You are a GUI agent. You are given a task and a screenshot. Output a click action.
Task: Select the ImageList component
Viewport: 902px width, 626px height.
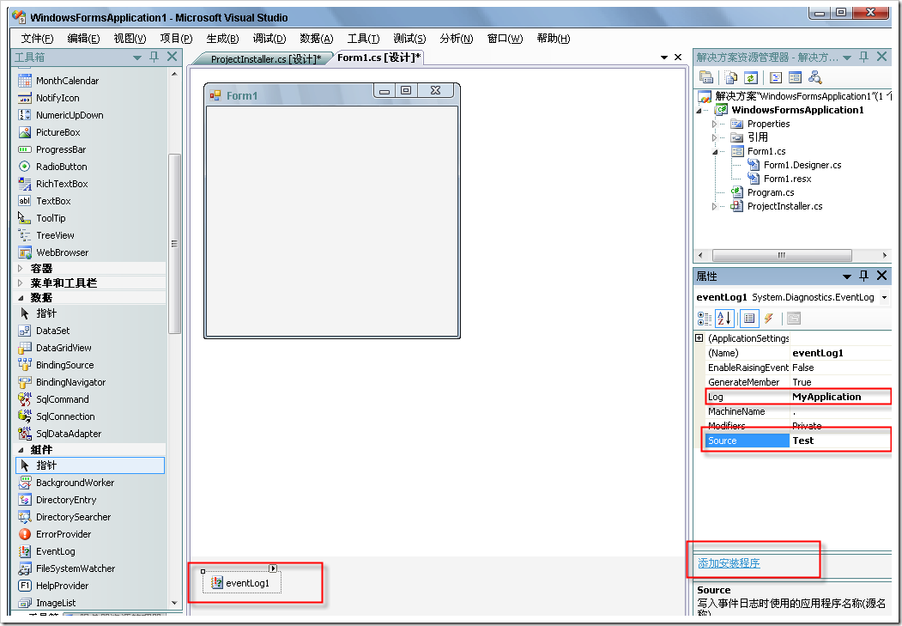(x=56, y=603)
